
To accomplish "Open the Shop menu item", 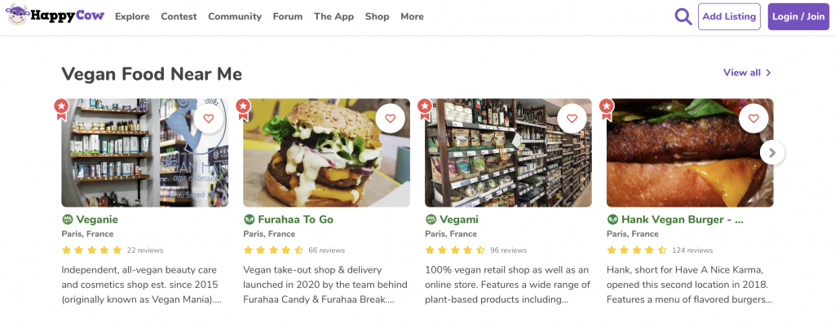I will [x=377, y=16].
